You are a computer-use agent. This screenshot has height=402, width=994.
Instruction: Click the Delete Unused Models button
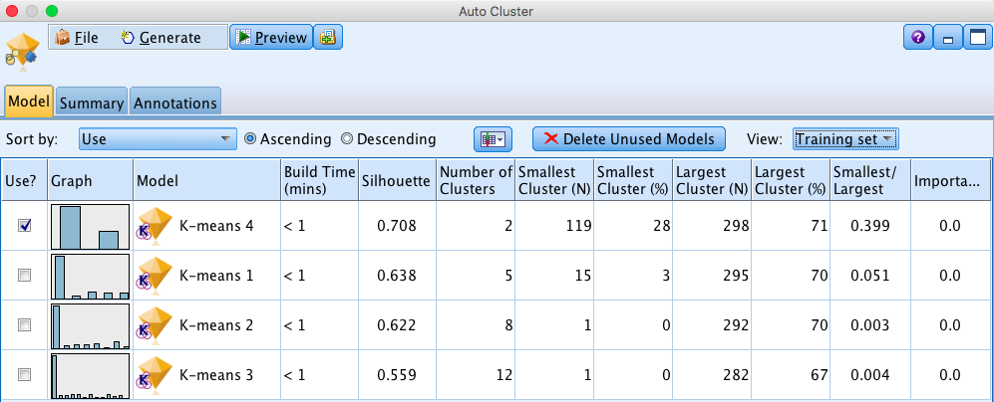[628, 138]
